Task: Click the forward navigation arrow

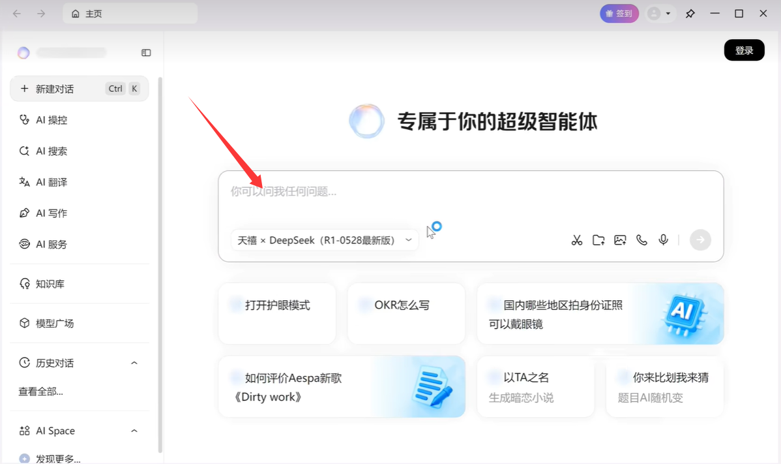Action: pos(41,14)
